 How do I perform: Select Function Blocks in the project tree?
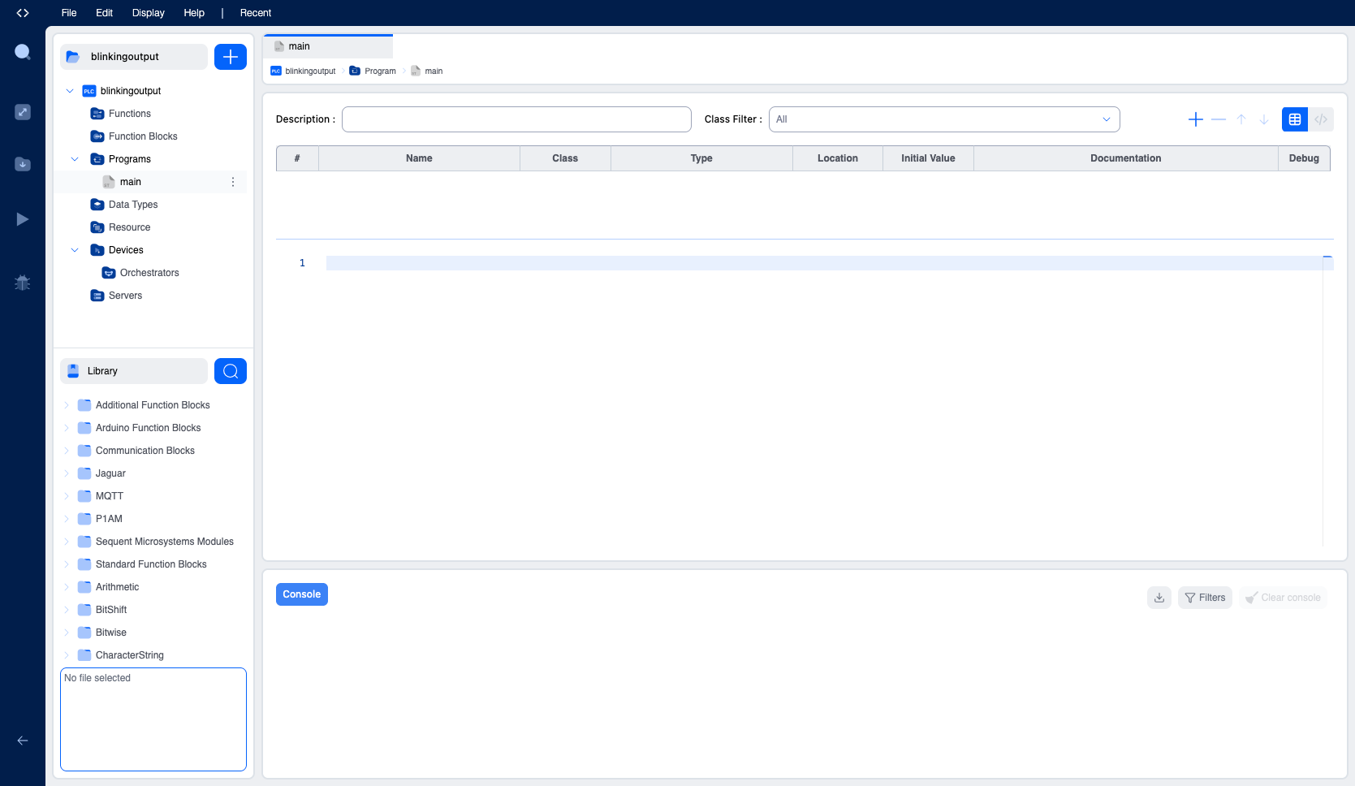tap(143, 136)
